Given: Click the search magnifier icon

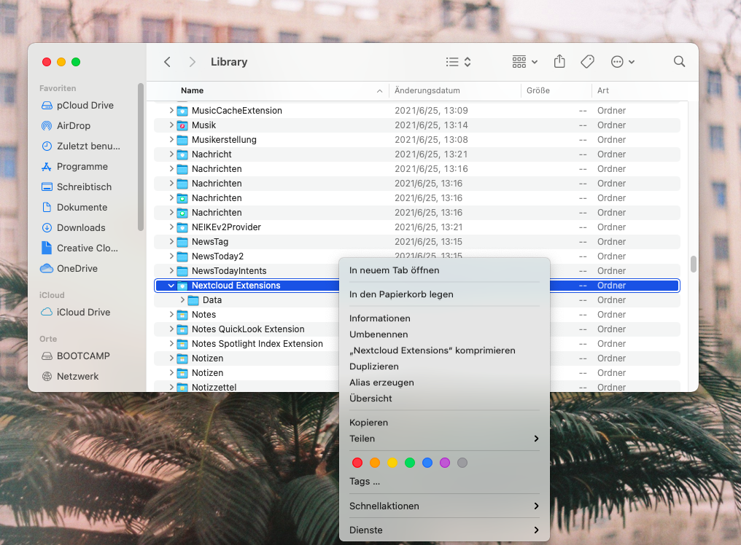Looking at the screenshot, I should (x=679, y=61).
